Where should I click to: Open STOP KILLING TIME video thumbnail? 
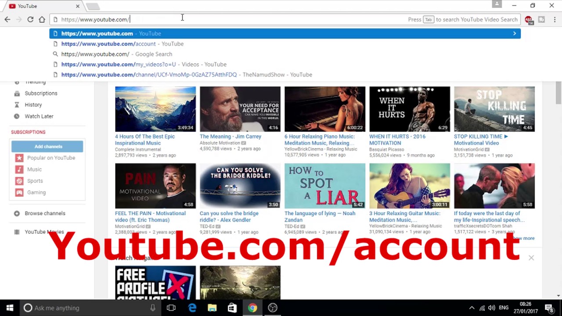[x=494, y=109]
